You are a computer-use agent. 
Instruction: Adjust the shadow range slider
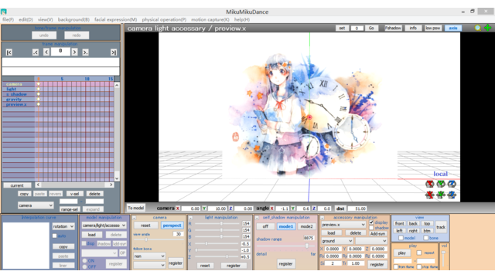point(286,246)
